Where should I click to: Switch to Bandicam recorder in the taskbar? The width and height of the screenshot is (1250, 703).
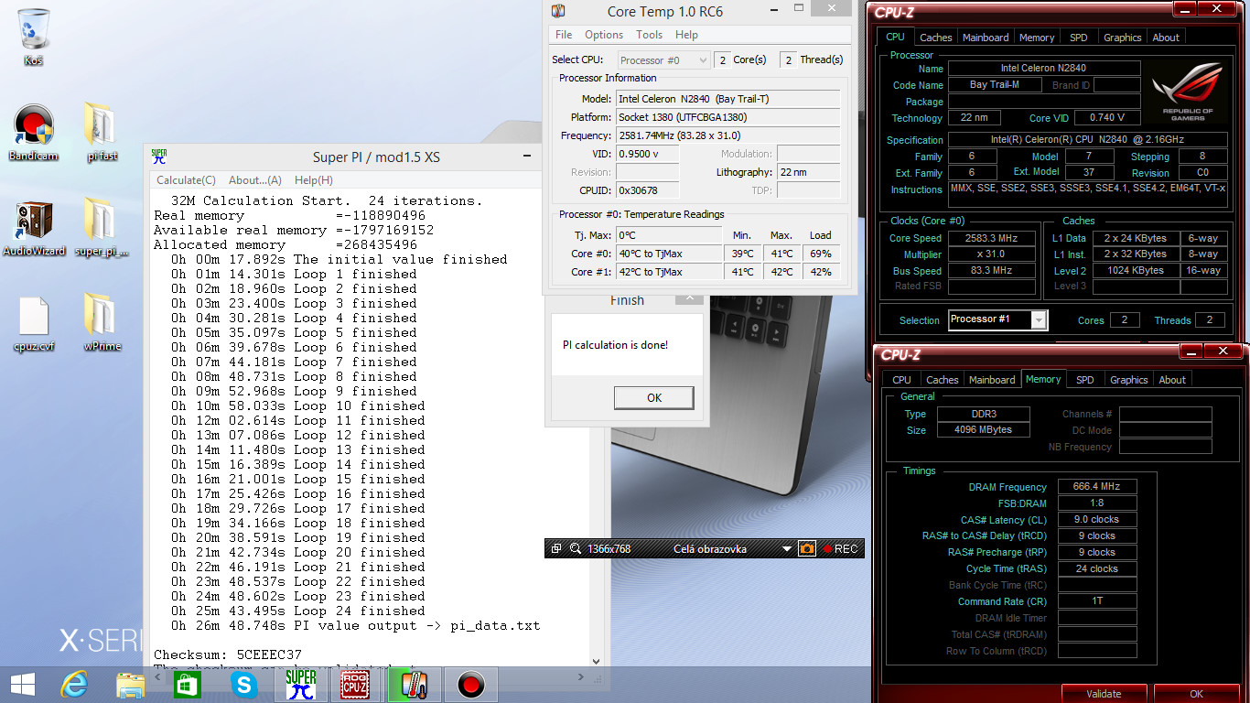click(470, 684)
